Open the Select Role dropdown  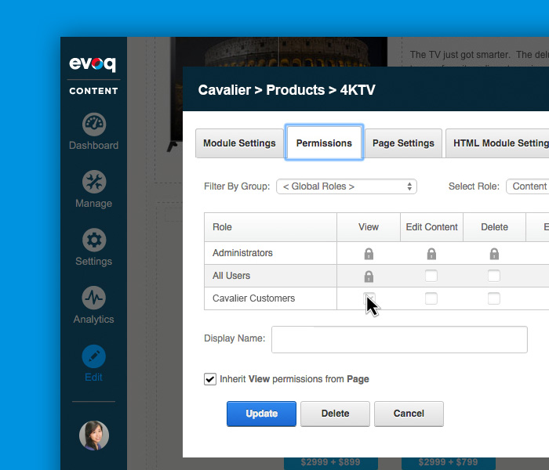point(527,186)
